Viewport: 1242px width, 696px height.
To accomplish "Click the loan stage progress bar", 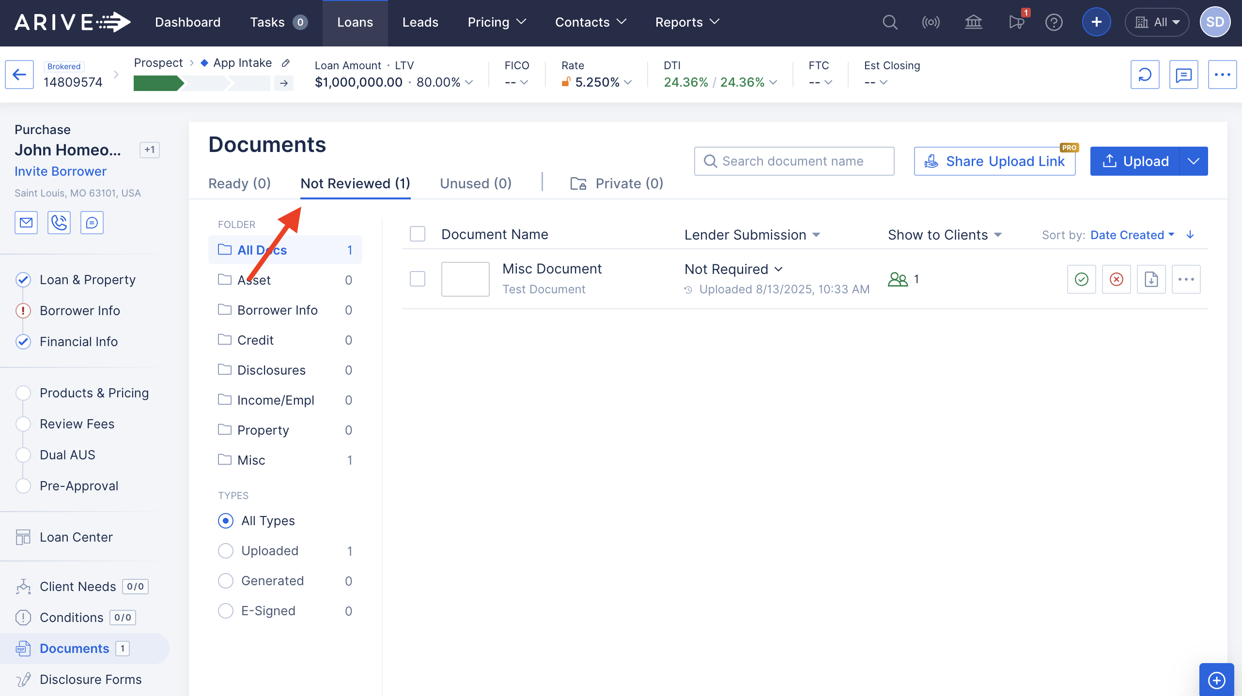I will tap(202, 83).
